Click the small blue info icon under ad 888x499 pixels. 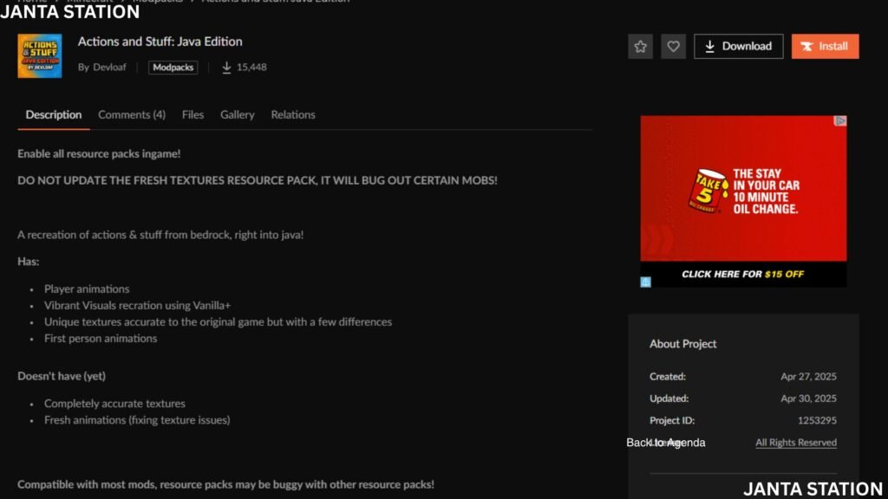point(645,282)
